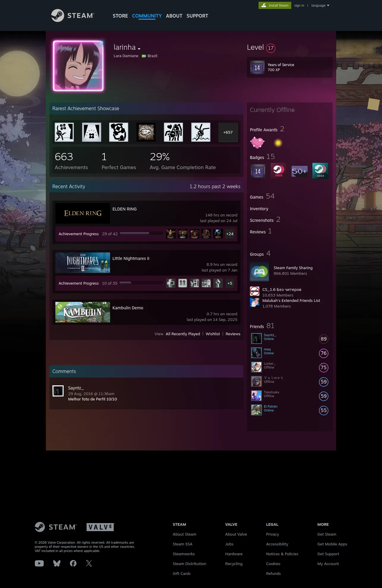Open the Badges 15 link

(262, 157)
